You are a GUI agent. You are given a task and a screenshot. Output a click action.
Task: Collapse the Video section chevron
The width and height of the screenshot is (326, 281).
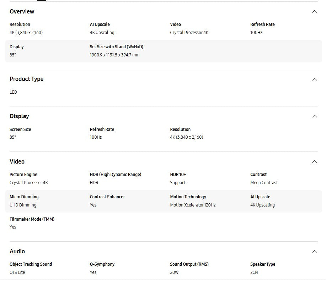point(314,162)
